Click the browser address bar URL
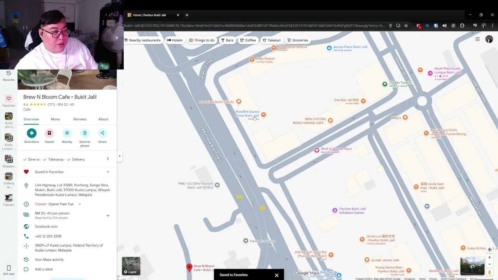Image resolution: width=498 pixels, height=280 pixels. (255, 26)
